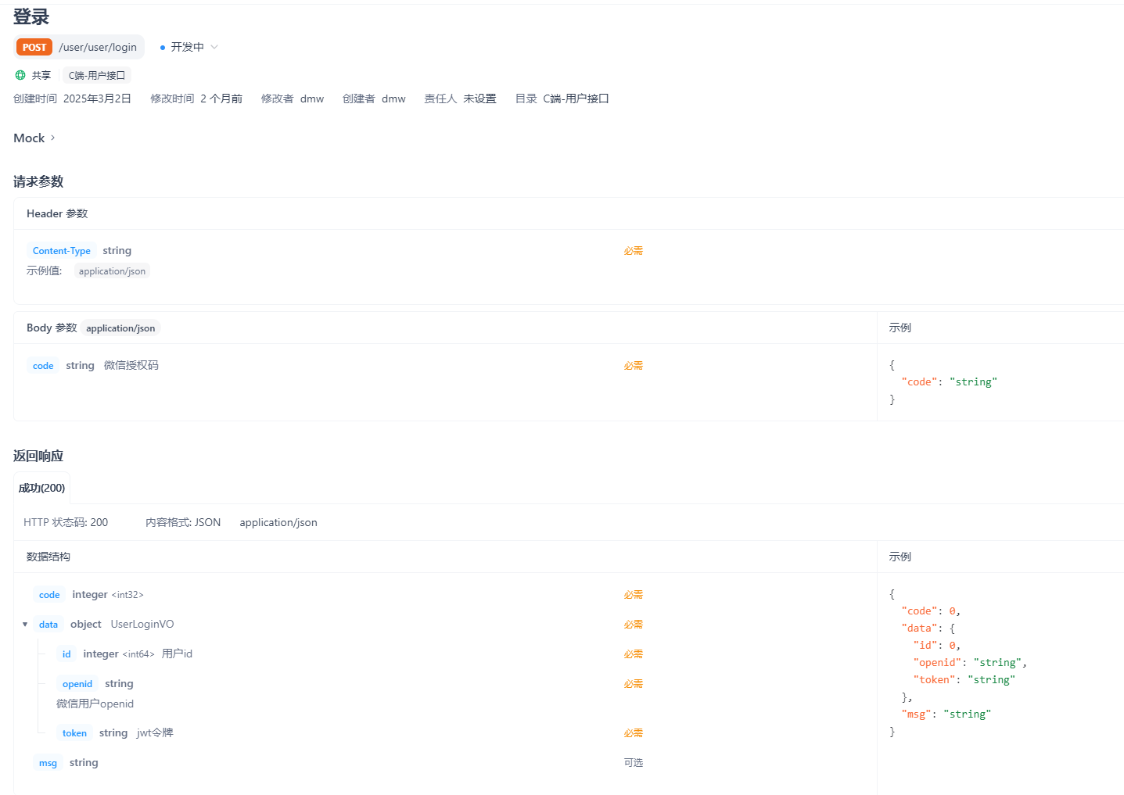Open the 开发中 status dropdown arrow
Viewport: 1124px width, 795px height.
214,47
